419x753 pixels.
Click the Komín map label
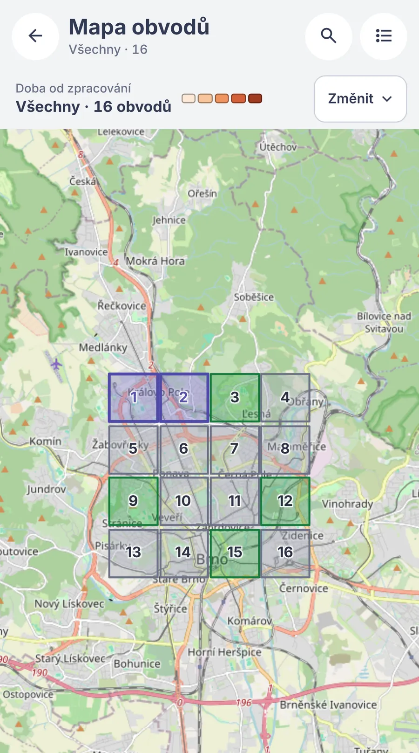[45, 441]
